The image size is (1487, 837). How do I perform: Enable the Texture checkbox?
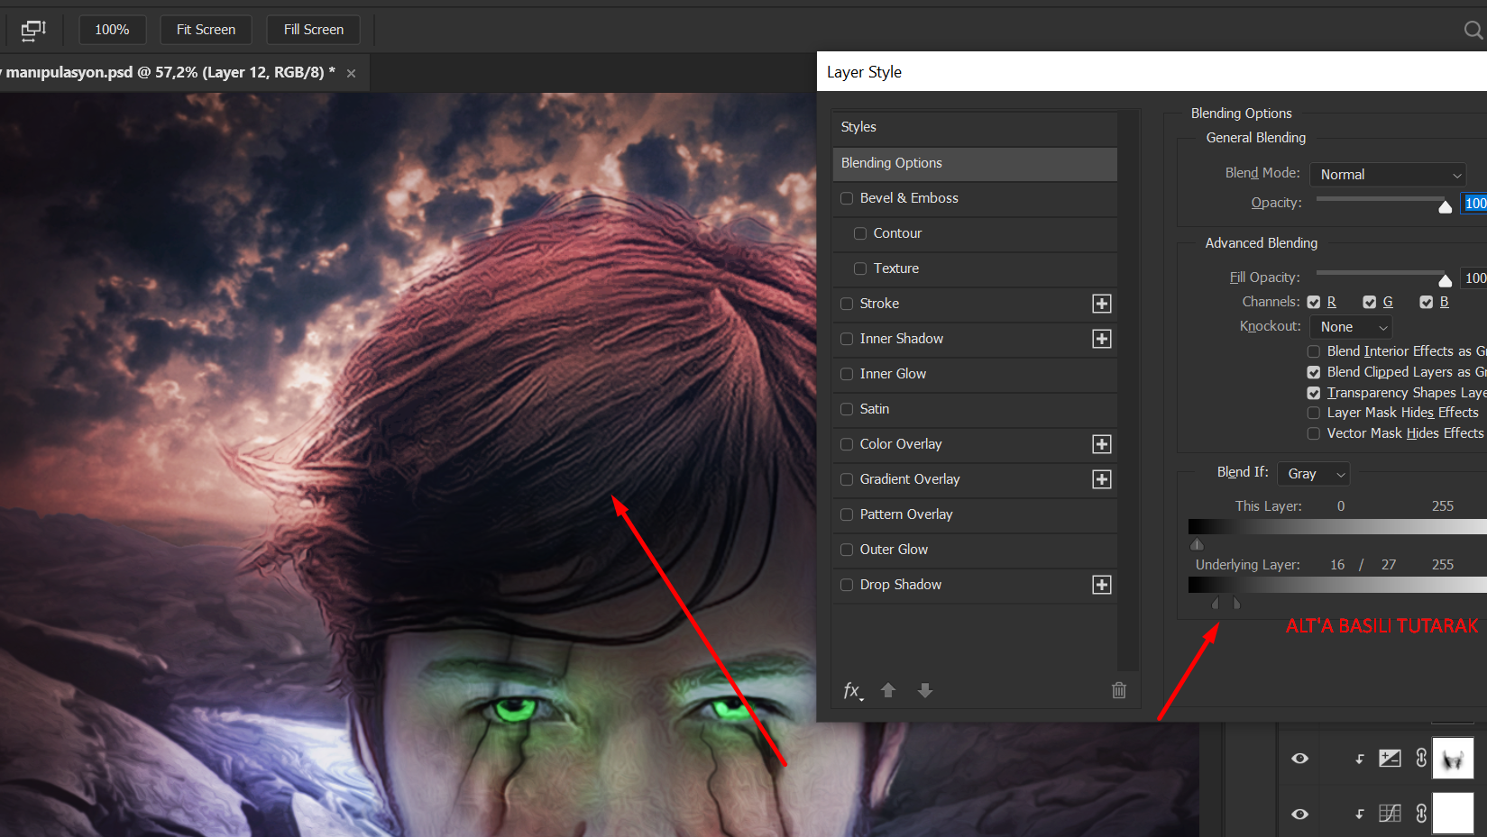click(860, 268)
